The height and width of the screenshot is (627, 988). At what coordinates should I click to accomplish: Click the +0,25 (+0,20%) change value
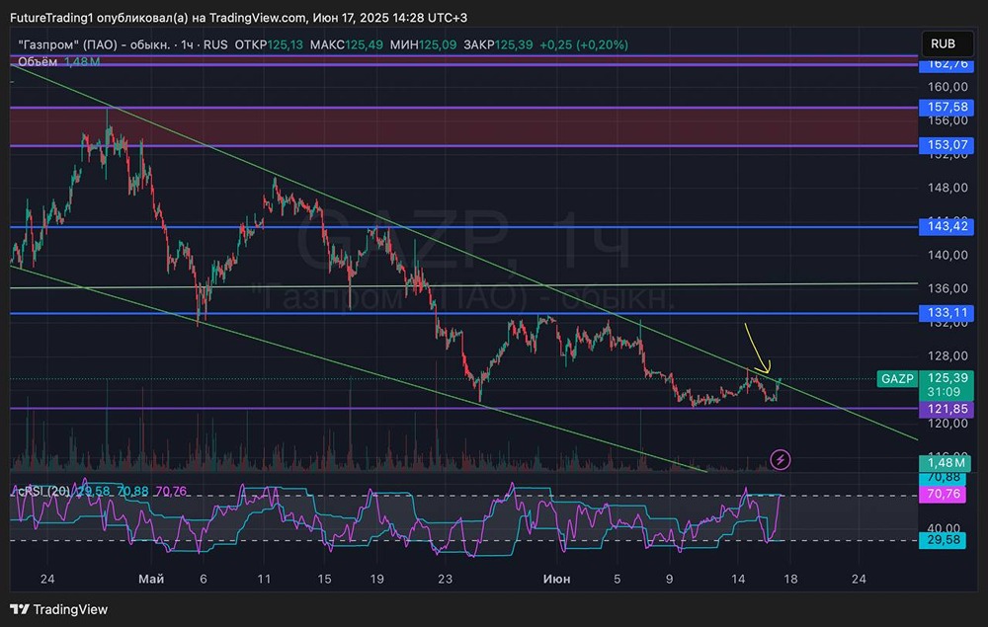[x=584, y=44]
